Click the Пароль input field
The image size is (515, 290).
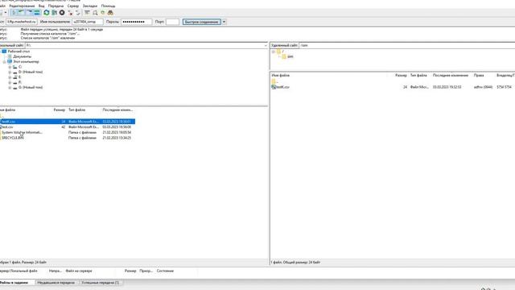coord(136,22)
